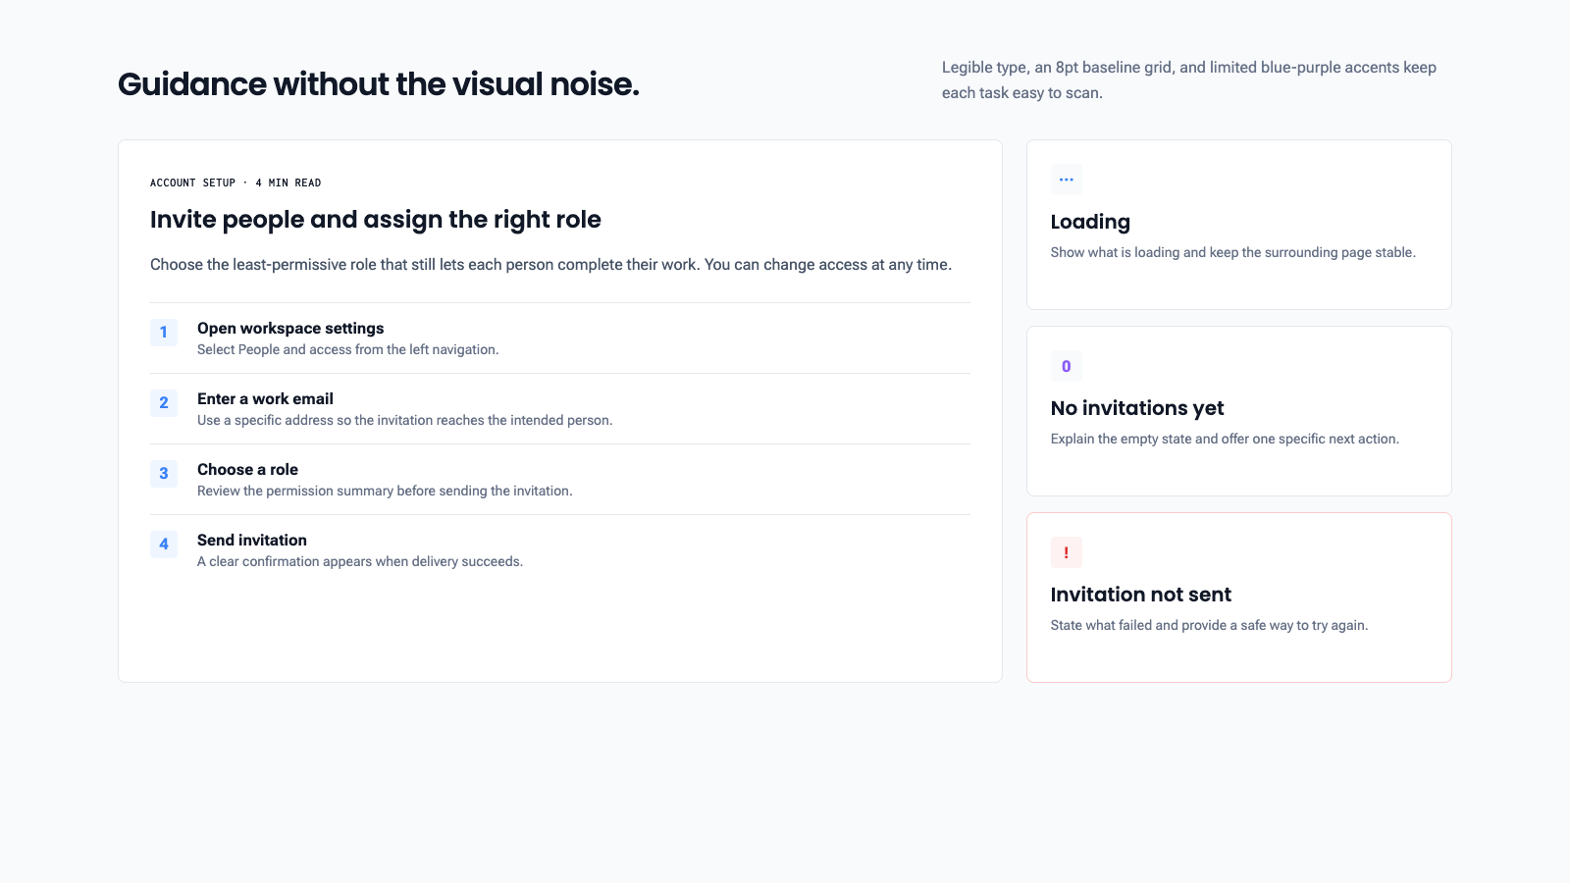Click the least-permissive role intro paragraph

point(550,265)
